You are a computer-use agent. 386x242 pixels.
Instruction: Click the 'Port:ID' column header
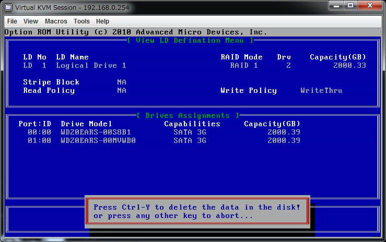coord(34,124)
